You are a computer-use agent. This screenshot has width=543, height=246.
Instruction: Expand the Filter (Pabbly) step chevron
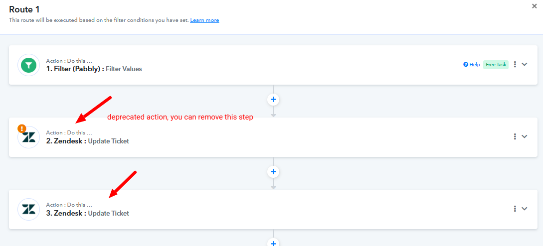click(x=524, y=64)
